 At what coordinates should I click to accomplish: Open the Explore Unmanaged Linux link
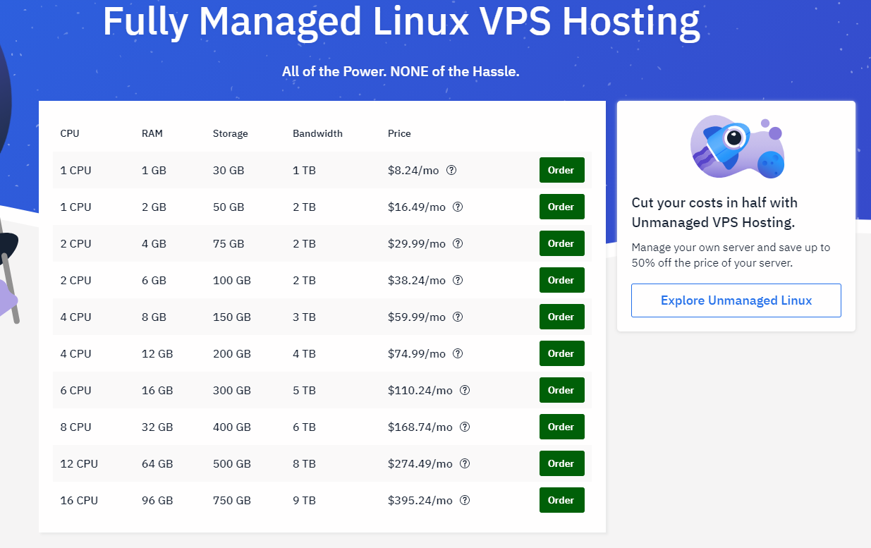(x=736, y=300)
